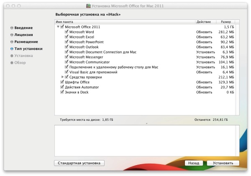The height and width of the screenshot is (176, 251).
Task: Select the Тип установки step
Action: click(x=28, y=48)
